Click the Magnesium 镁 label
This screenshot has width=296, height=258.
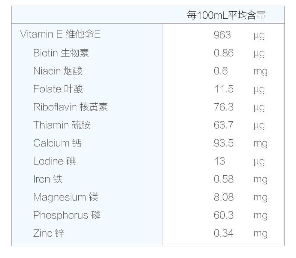click(66, 197)
